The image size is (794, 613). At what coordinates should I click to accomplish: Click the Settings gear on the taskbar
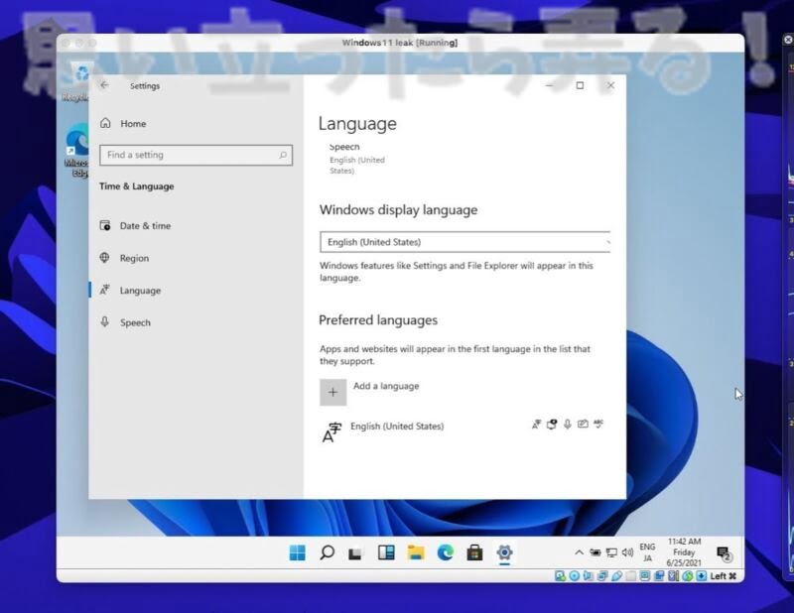[504, 552]
